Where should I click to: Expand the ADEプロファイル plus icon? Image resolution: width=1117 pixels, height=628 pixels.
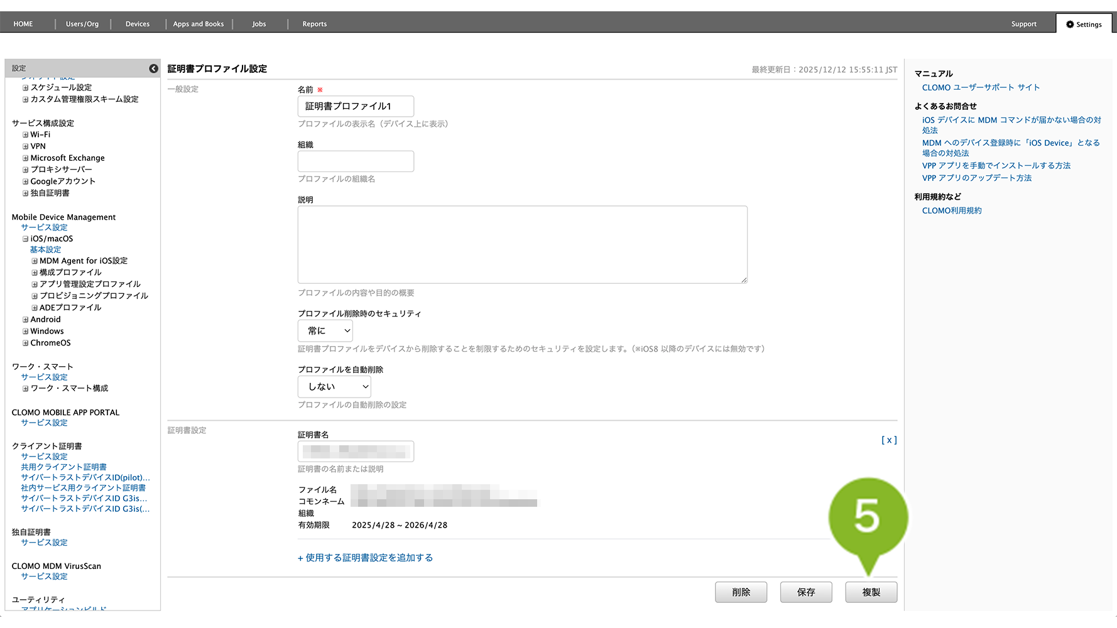coord(35,308)
